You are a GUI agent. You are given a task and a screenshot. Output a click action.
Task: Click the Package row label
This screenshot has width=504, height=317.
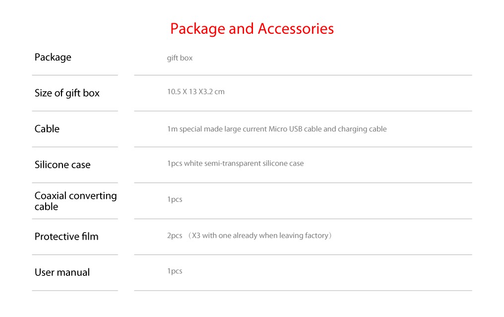pyautogui.click(x=53, y=58)
